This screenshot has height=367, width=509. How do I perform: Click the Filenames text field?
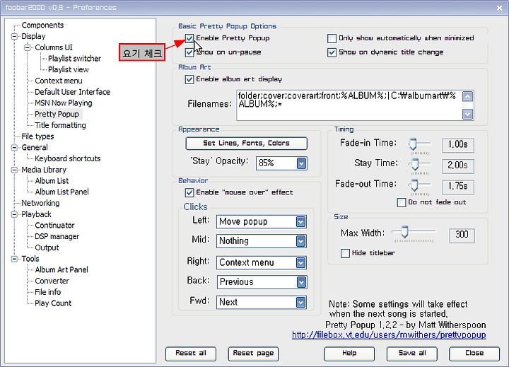(x=349, y=105)
